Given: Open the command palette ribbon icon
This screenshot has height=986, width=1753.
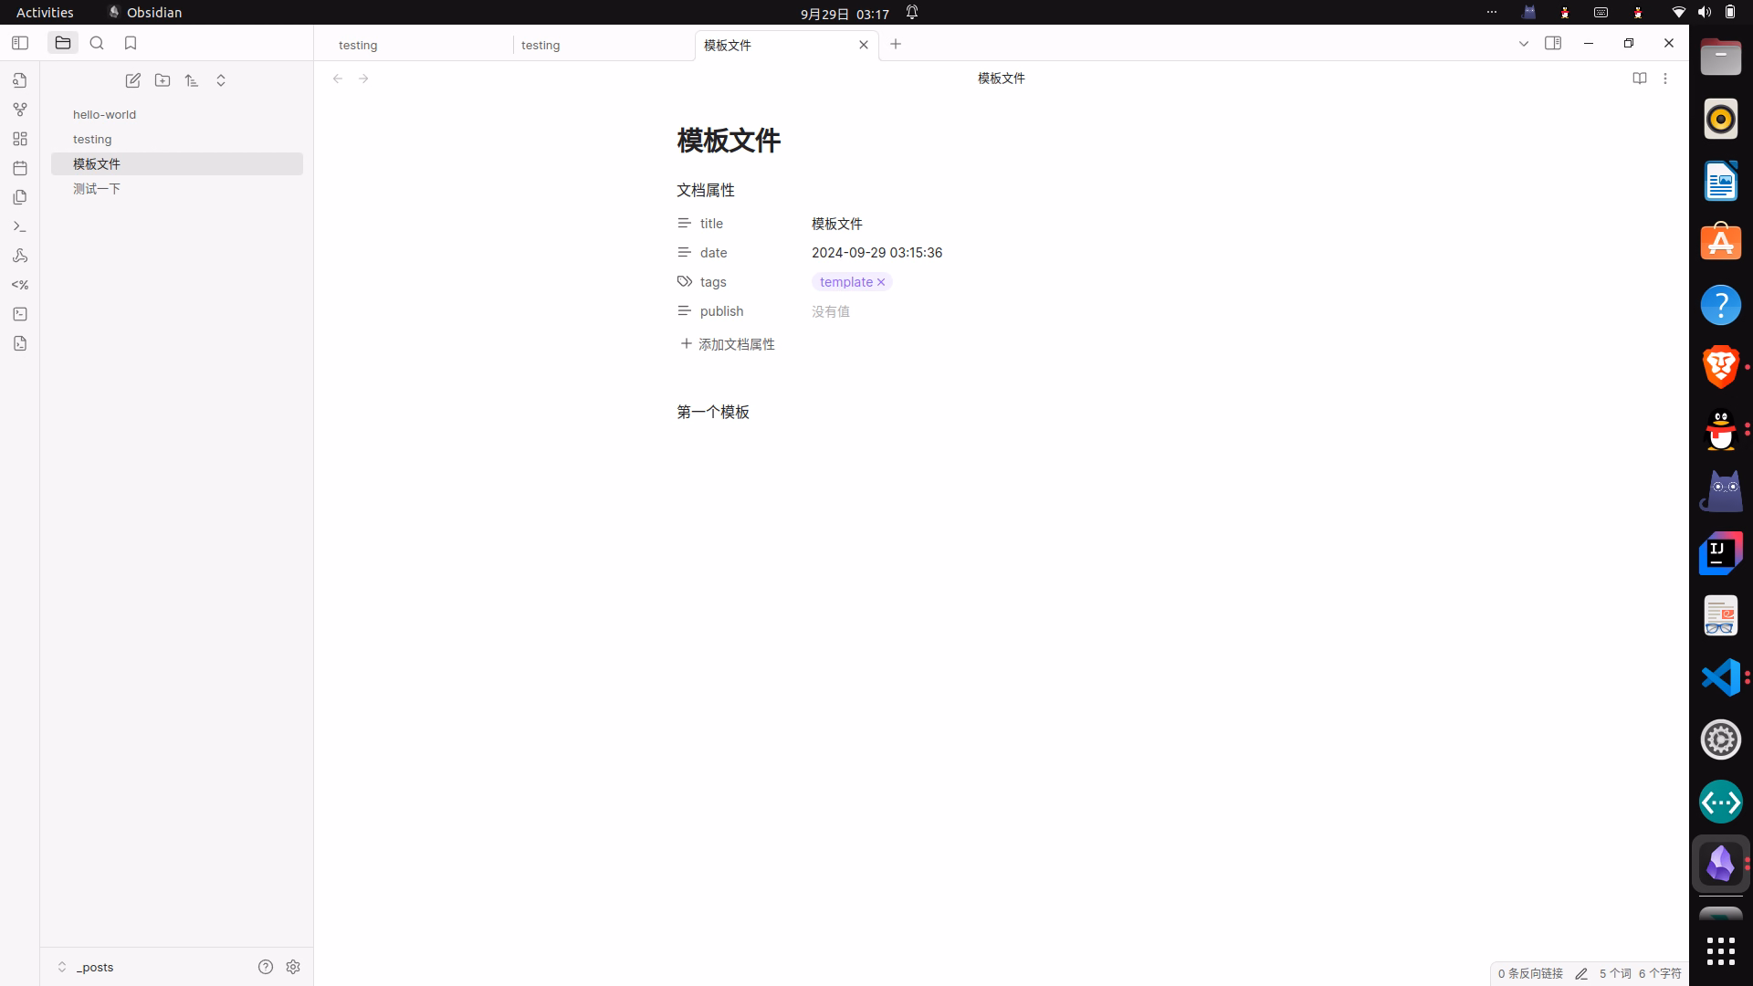Looking at the screenshot, I should coord(20,226).
